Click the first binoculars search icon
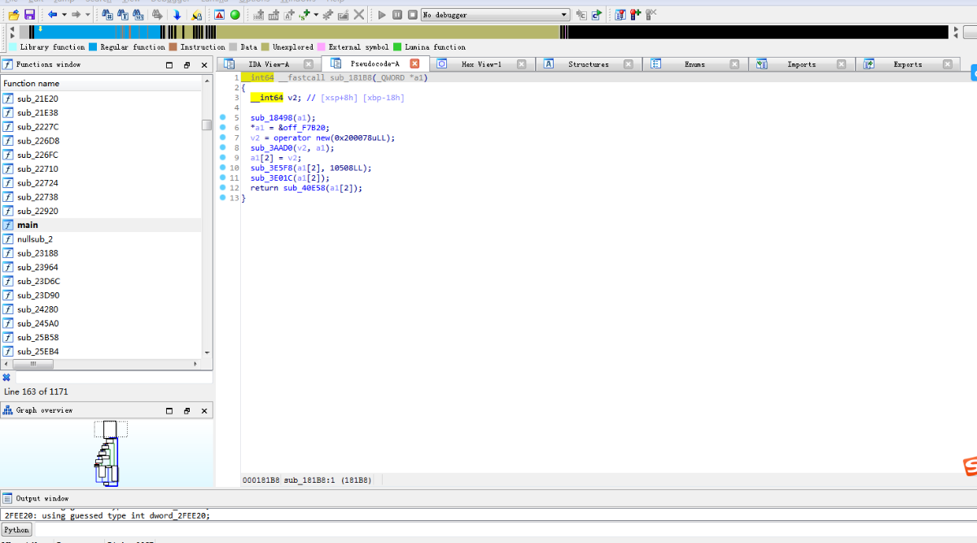Viewport: 977px width, 543px height. (107, 15)
